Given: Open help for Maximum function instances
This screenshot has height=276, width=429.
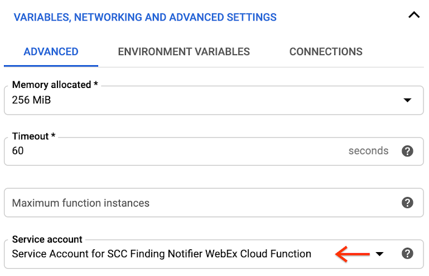Looking at the screenshot, I should 408,203.
